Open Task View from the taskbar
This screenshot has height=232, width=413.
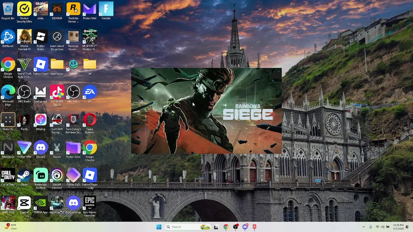click(x=216, y=227)
